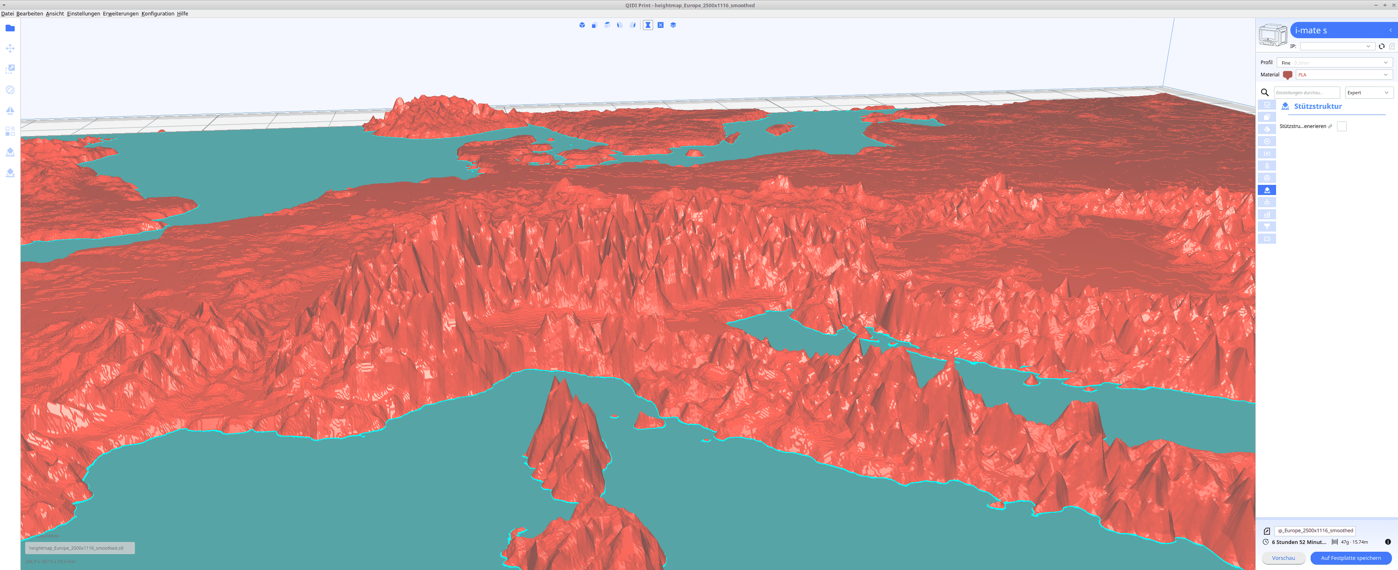Viewport: 1398px width, 570px height.
Task: Click the edit icon beside refresh
Action: [x=1391, y=47]
